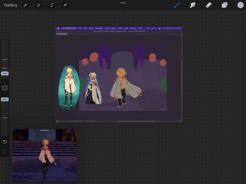Open the Layers panel
The image size is (246, 184).
(x=225, y=5)
